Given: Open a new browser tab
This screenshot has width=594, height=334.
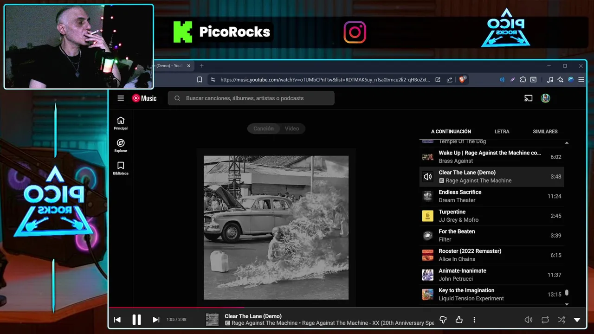Looking at the screenshot, I should [x=201, y=66].
